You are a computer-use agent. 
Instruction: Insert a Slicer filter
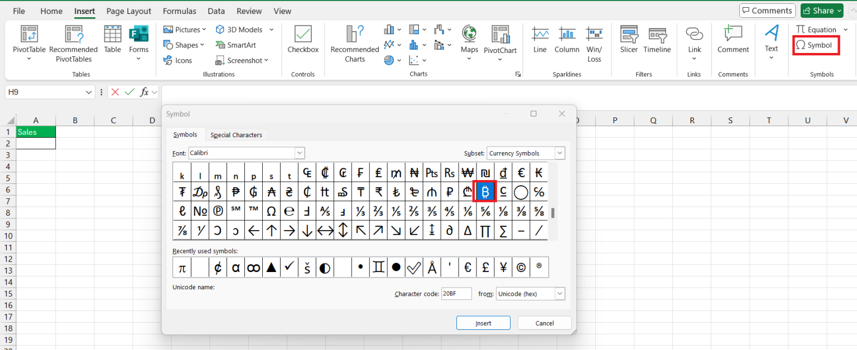[629, 39]
